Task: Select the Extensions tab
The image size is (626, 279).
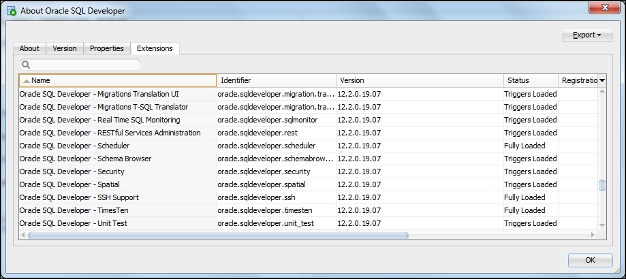Action: point(155,48)
